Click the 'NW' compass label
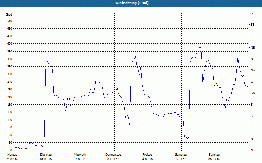 (253, 70)
